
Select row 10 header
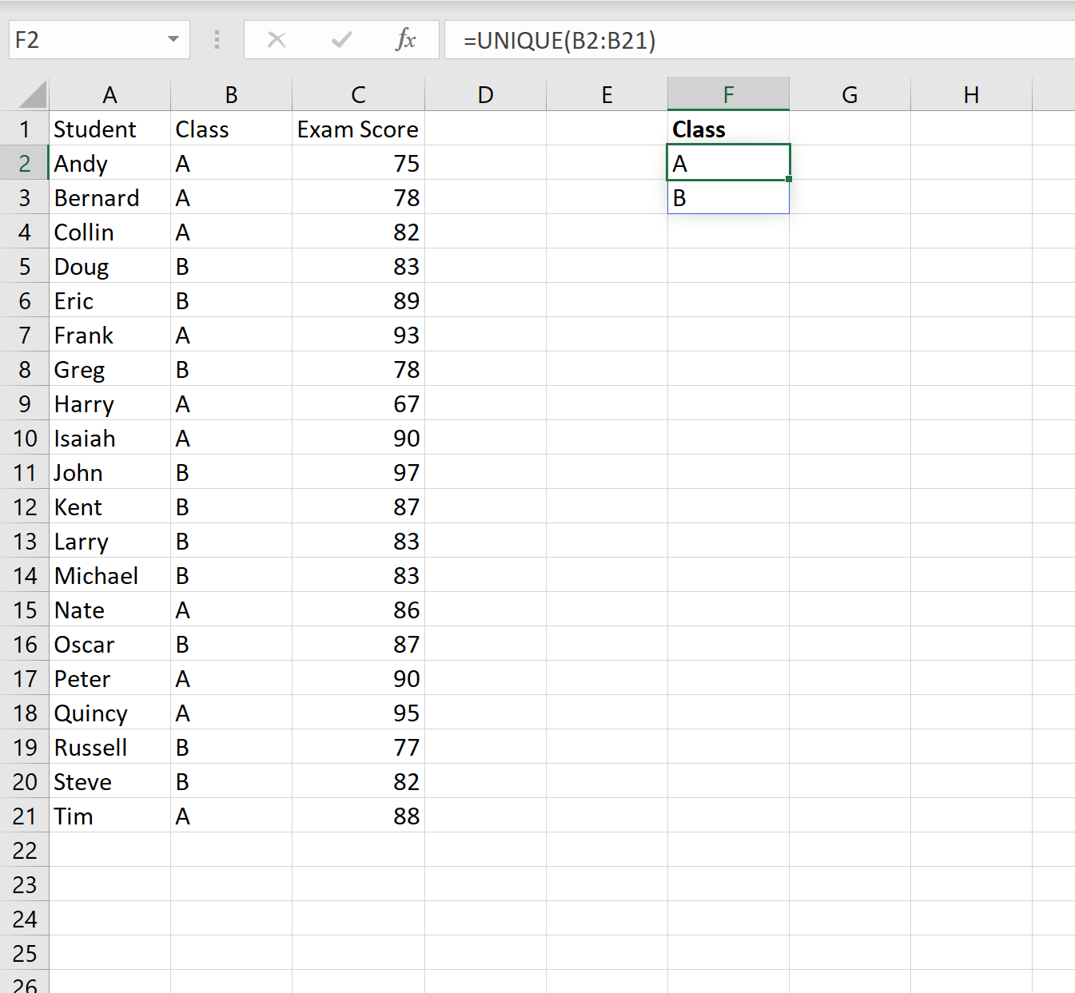tap(25, 438)
